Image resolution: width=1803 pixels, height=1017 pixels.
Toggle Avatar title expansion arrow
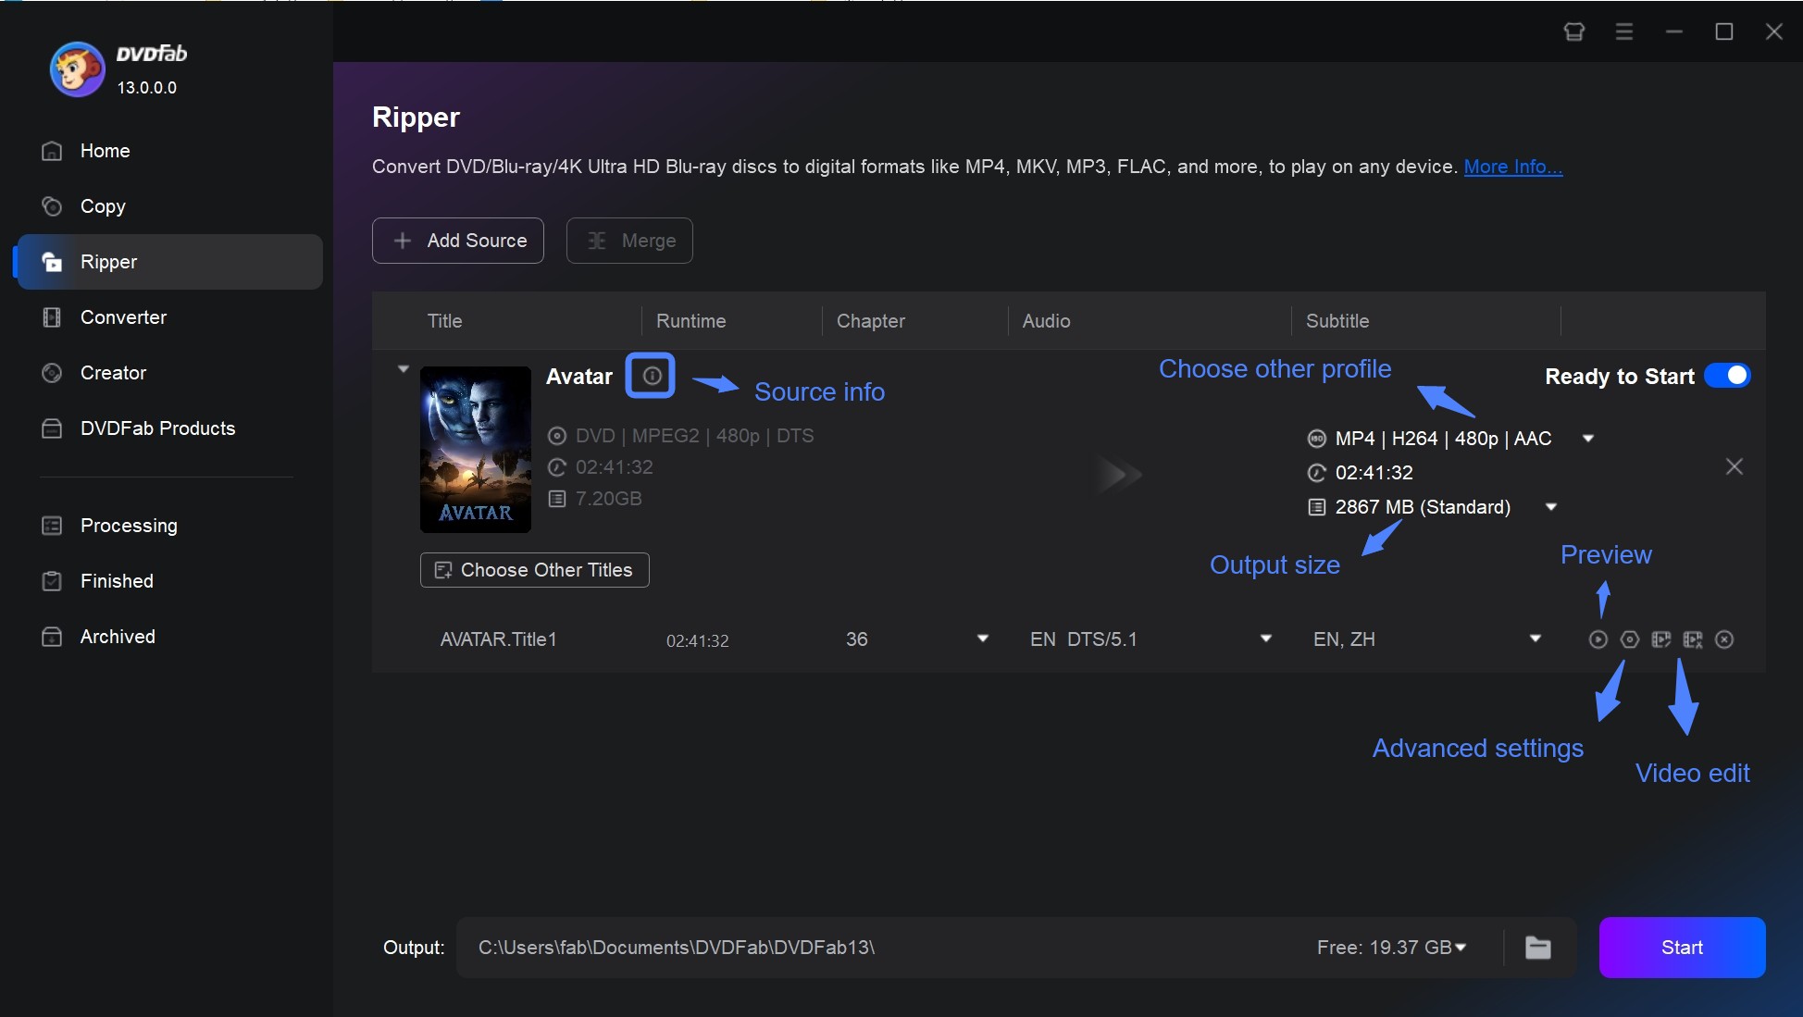coord(403,368)
